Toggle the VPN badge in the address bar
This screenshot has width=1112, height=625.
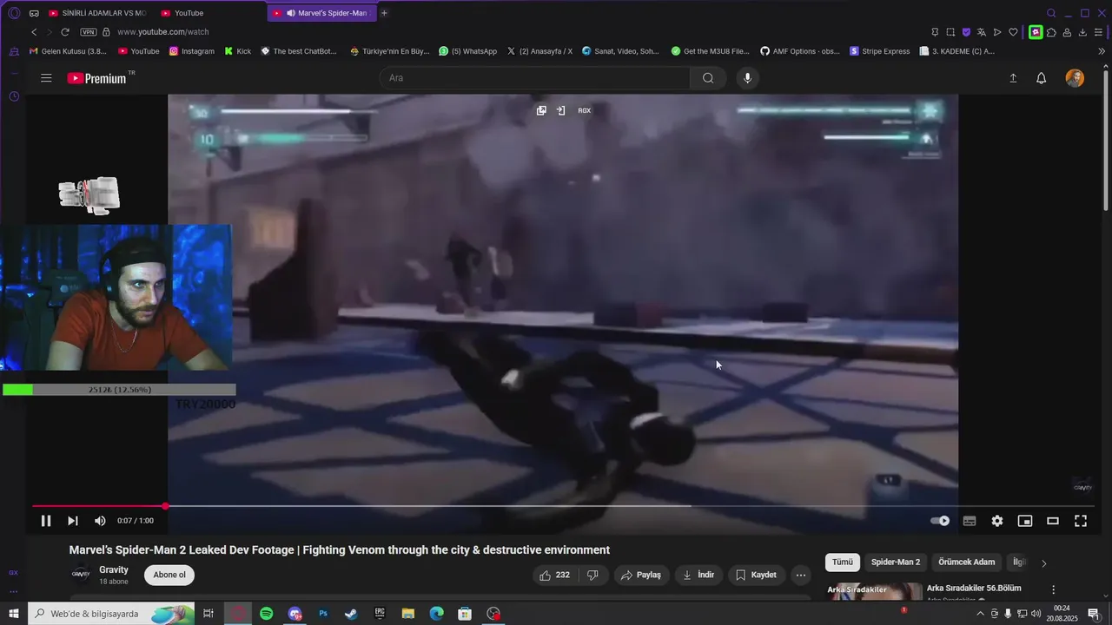[89, 32]
